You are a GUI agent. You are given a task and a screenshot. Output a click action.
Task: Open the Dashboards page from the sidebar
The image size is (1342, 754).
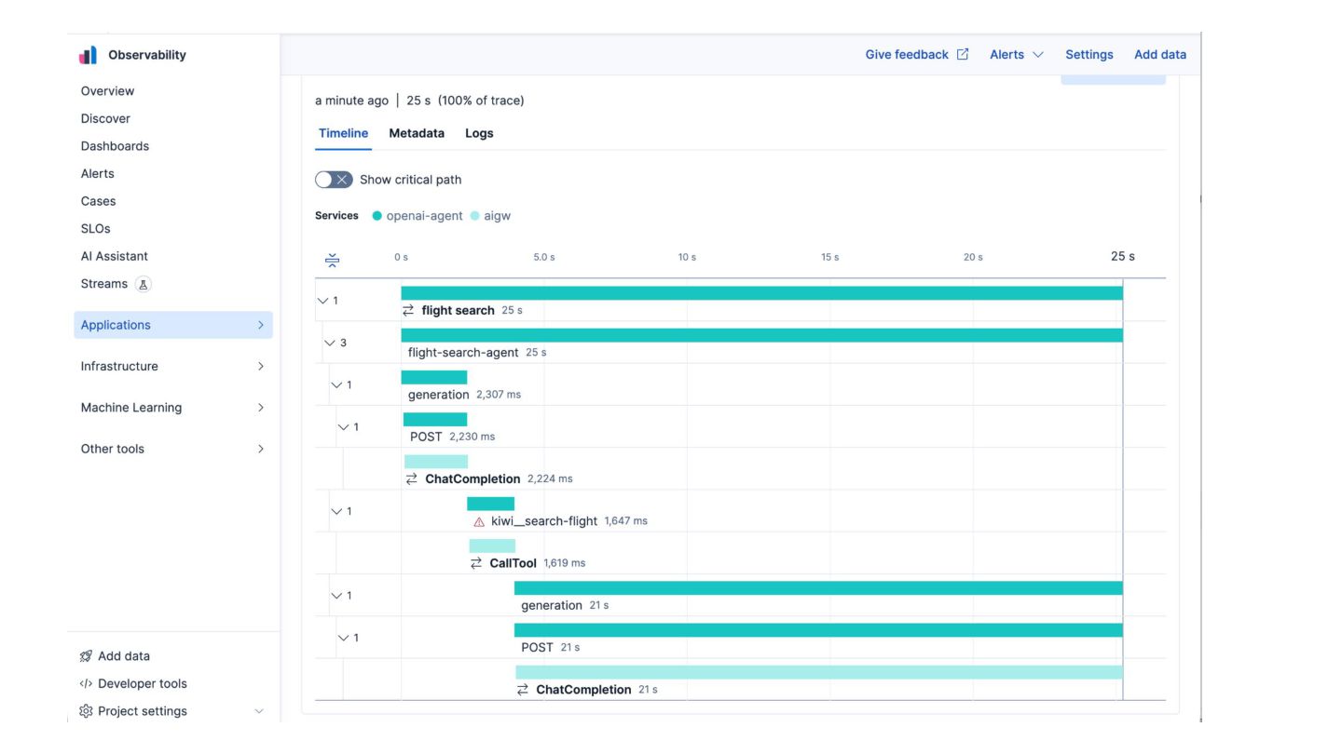pyautogui.click(x=115, y=146)
